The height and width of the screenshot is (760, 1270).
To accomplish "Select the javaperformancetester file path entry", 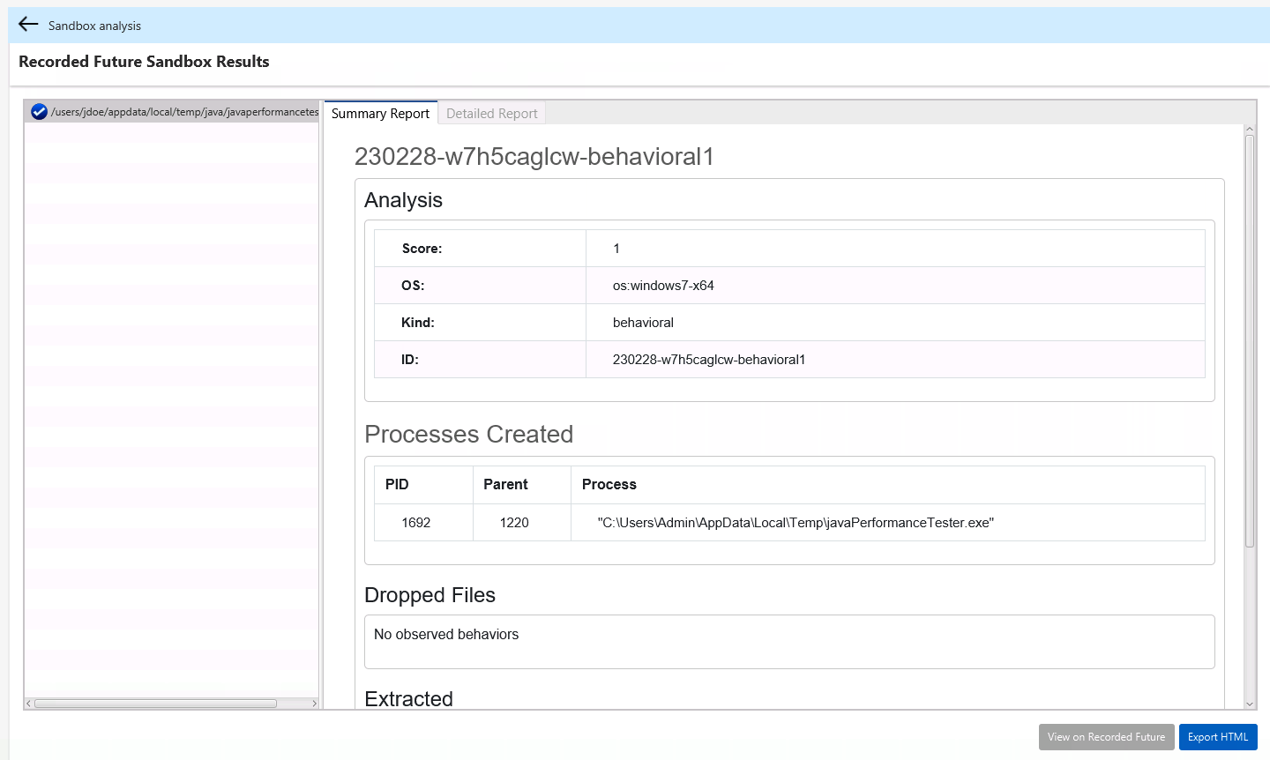I will (x=185, y=111).
